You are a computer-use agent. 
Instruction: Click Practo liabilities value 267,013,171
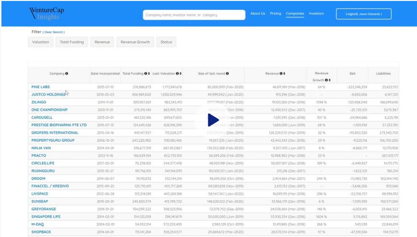390,155
